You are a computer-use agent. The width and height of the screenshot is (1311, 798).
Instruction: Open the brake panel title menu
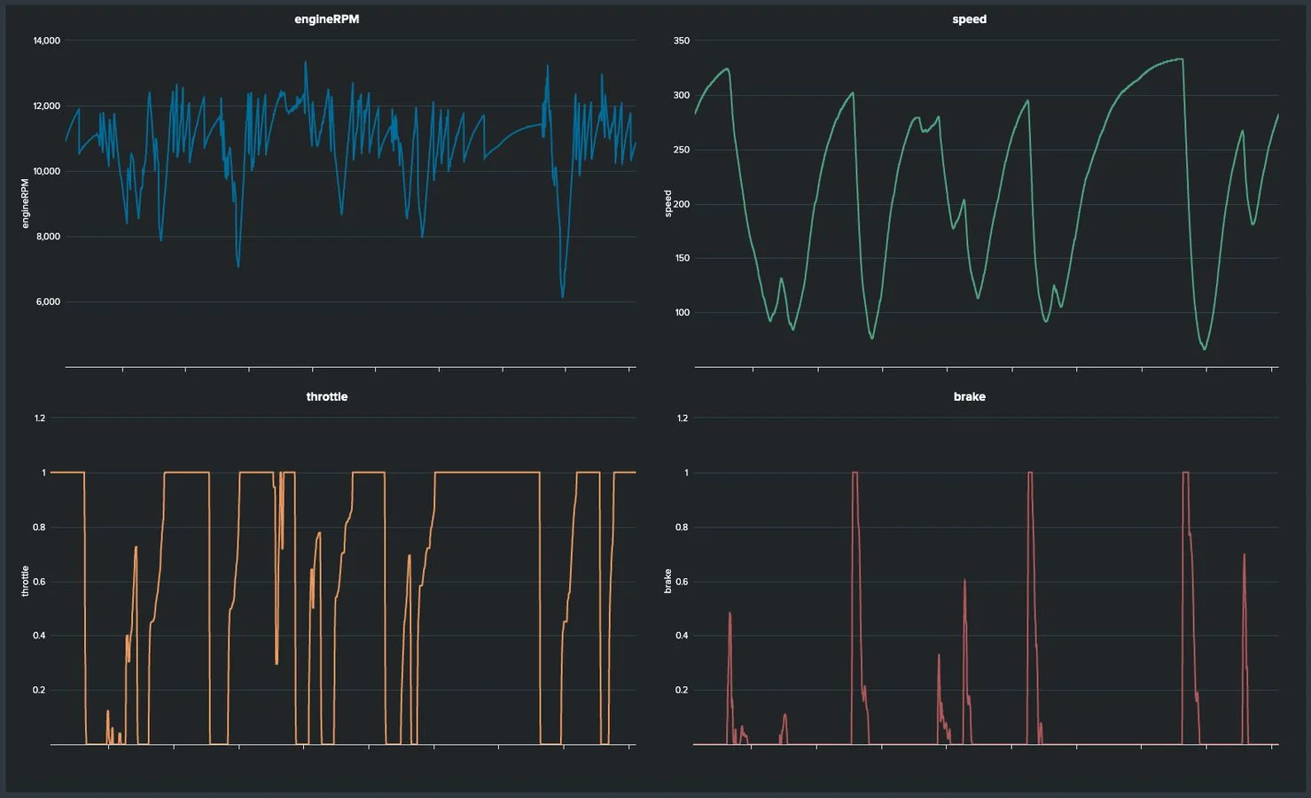(x=970, y=396)
